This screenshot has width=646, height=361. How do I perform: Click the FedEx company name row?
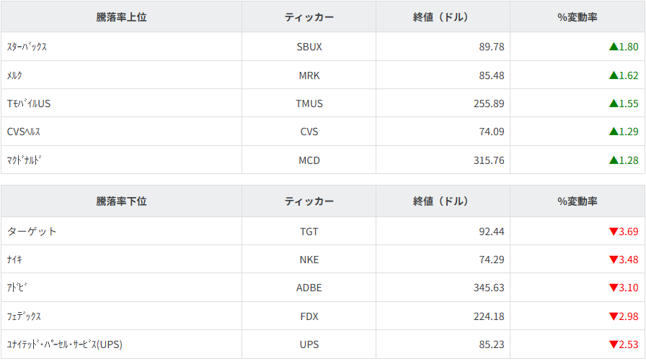pos(24,316)
